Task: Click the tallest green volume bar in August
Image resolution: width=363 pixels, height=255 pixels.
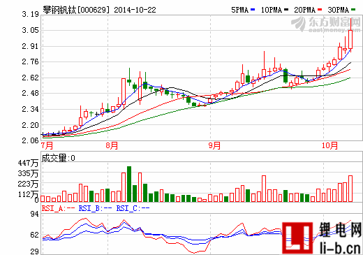Action: [129, 184]
